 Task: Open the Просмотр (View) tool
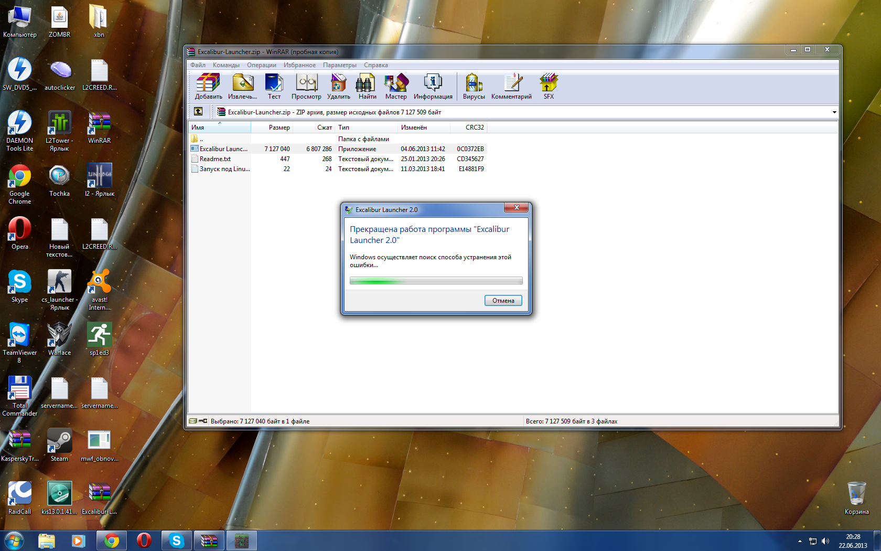(306, 87)
